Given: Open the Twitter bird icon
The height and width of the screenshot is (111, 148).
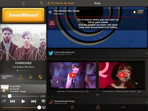Looking at the screenshot, I should pos(51,53).
